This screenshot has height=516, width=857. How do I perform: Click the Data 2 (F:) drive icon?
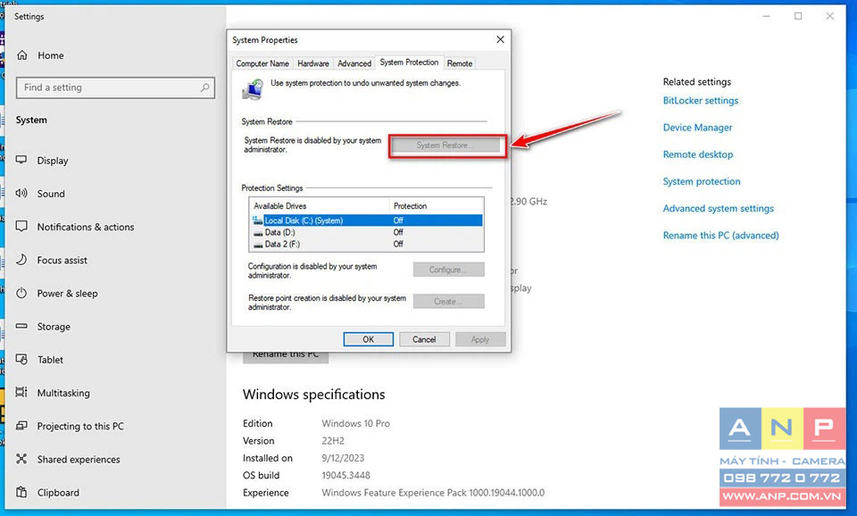click(x=258, y=245)
